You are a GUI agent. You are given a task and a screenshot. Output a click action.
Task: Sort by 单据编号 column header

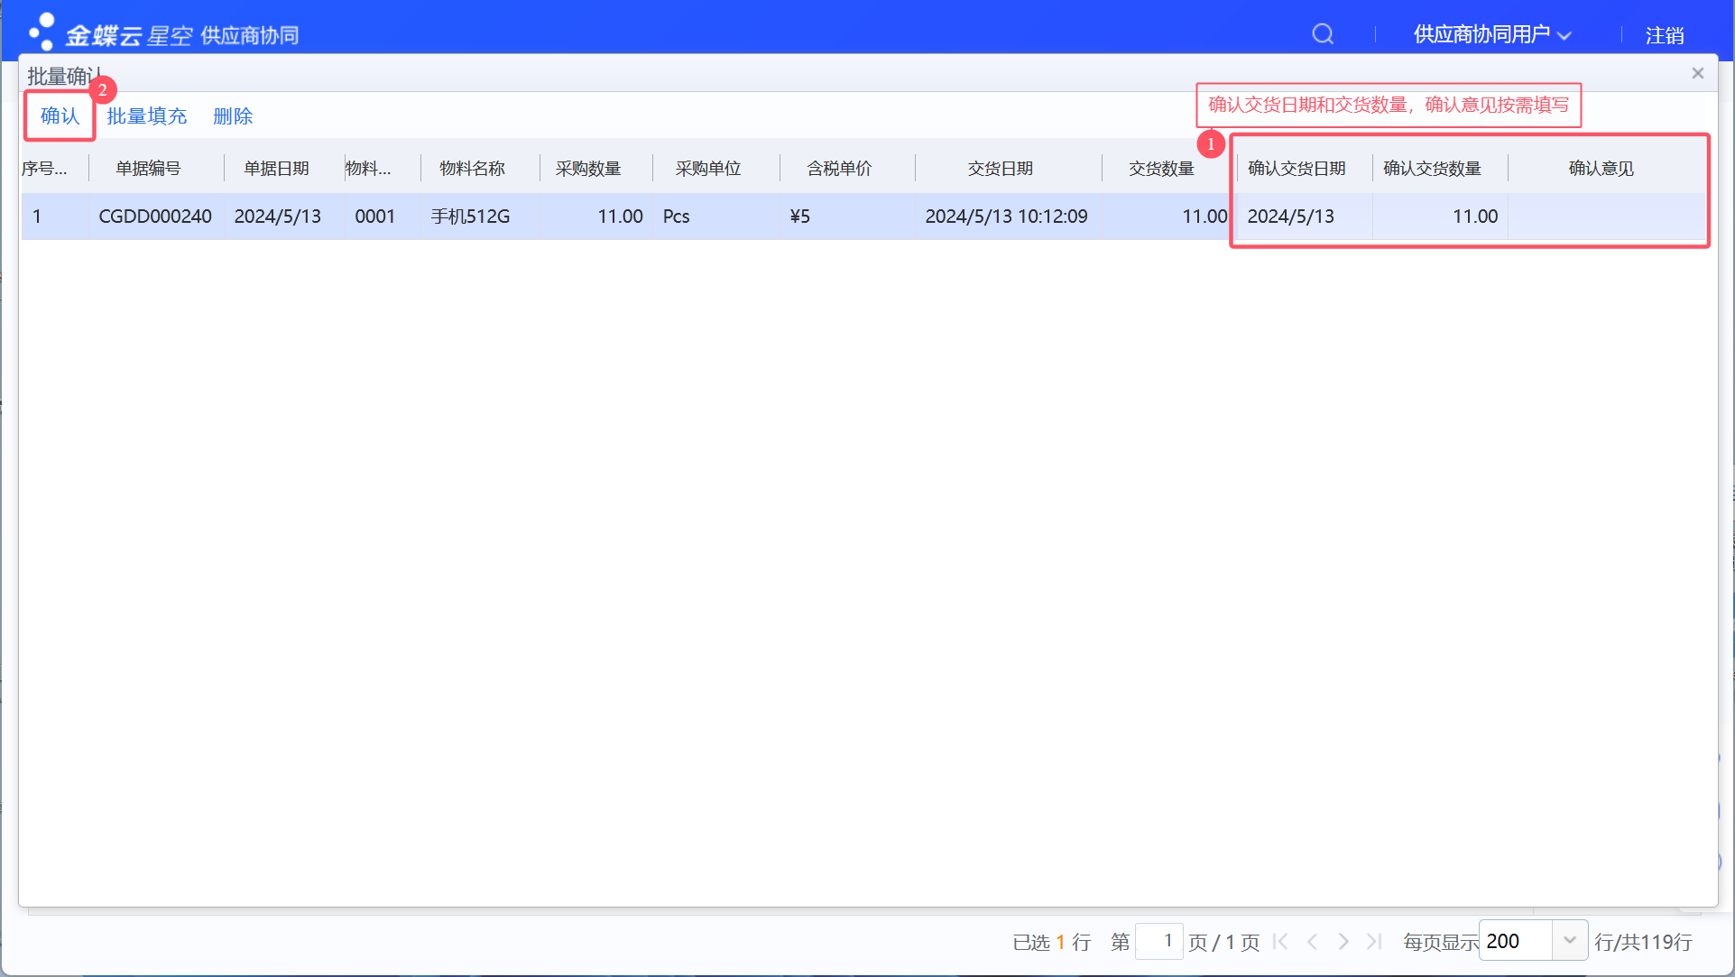[149, 169]
